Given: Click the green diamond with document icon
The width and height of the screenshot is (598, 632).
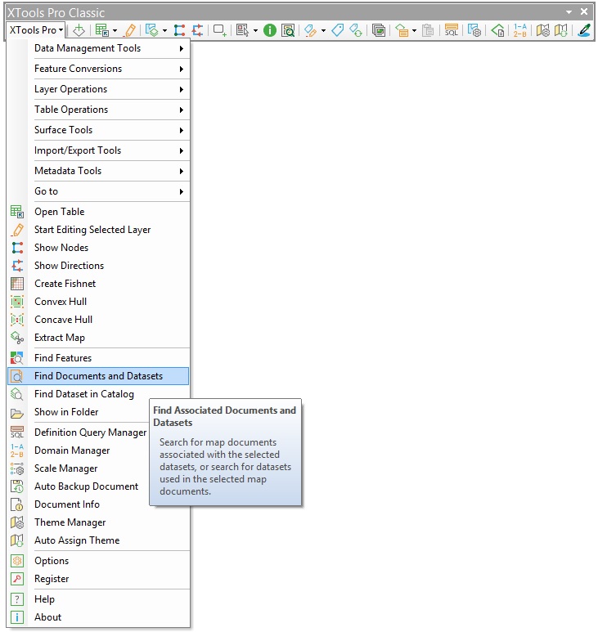Looking at the screenshot, I should (x=497, y=30).
